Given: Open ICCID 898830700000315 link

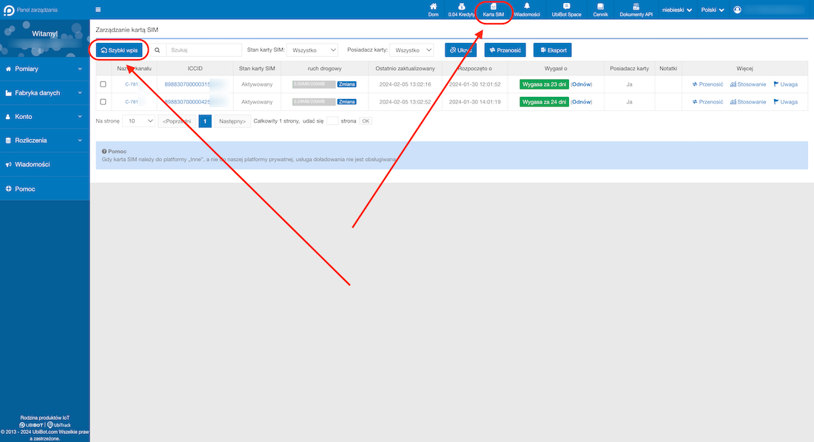Looking at the screenshot, I should click(x=187, y=84).
